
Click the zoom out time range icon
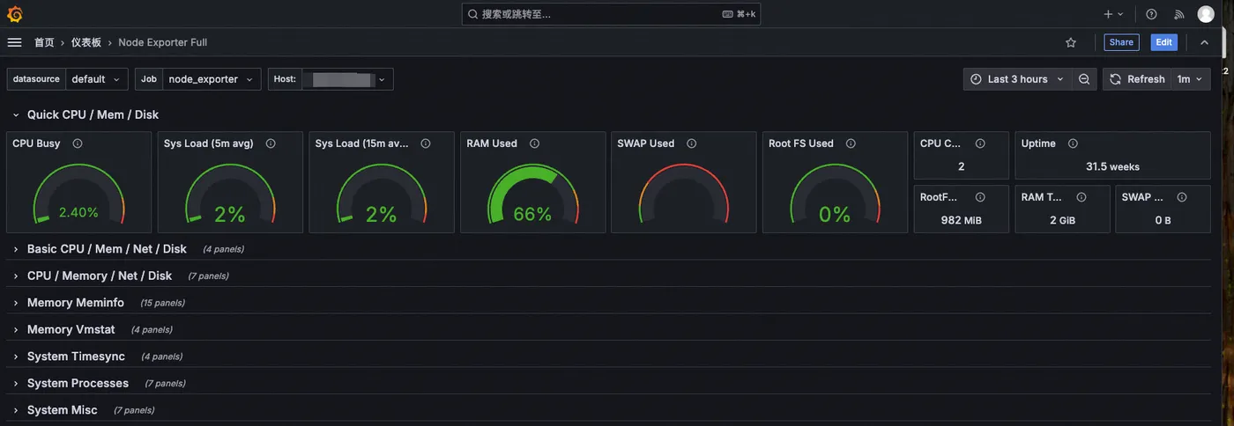(1084, 79)
